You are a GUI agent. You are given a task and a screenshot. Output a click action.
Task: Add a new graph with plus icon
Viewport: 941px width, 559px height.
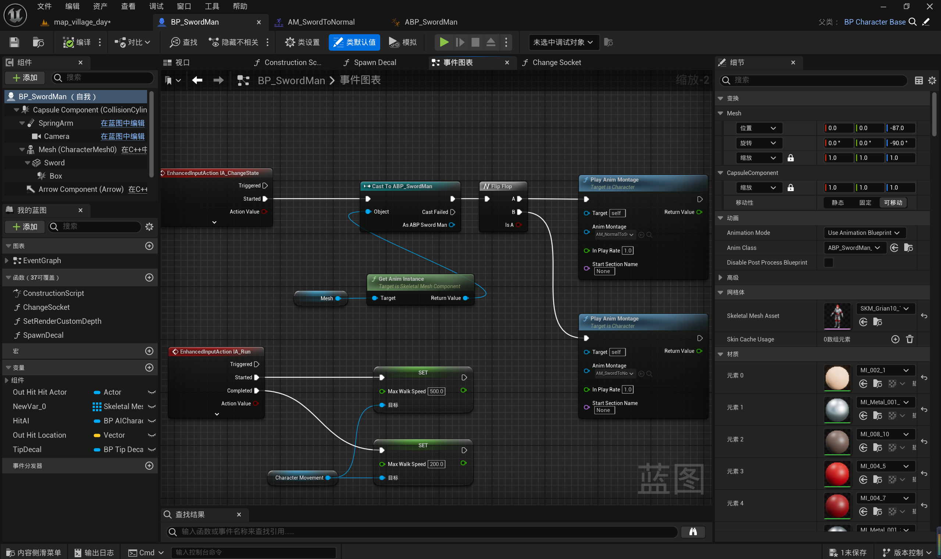149,246
